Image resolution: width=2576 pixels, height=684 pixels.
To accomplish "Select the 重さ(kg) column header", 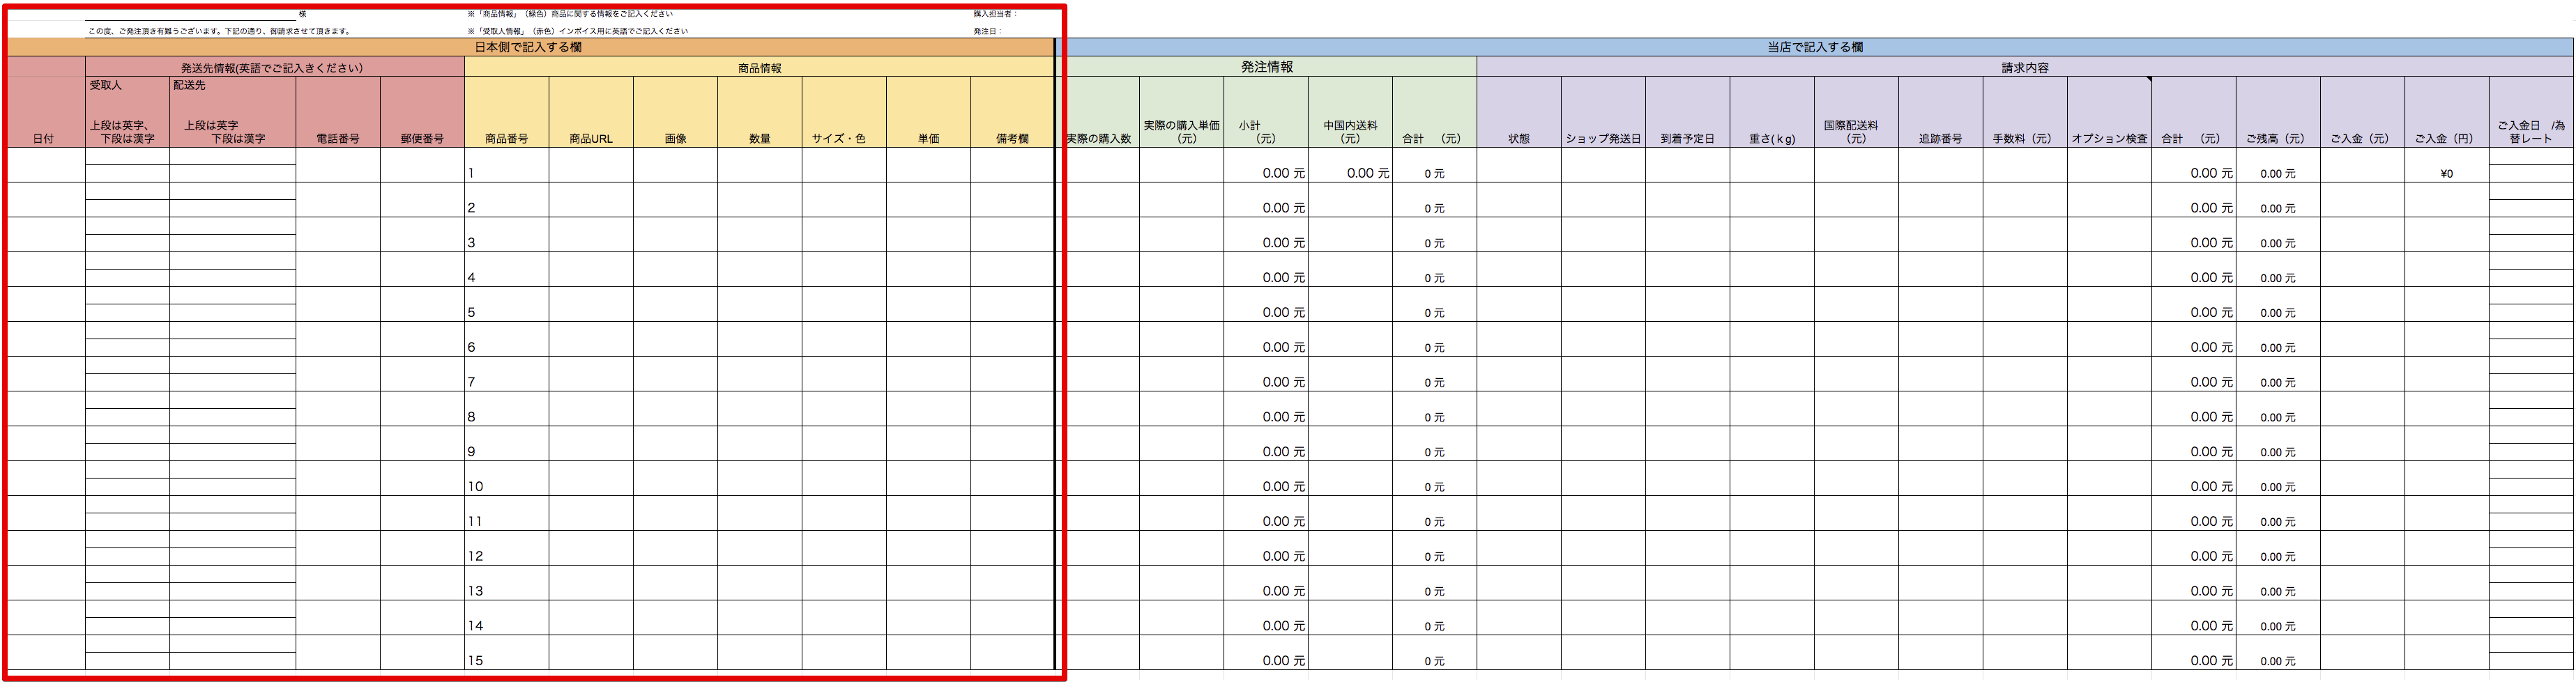I will [1771, 138].
